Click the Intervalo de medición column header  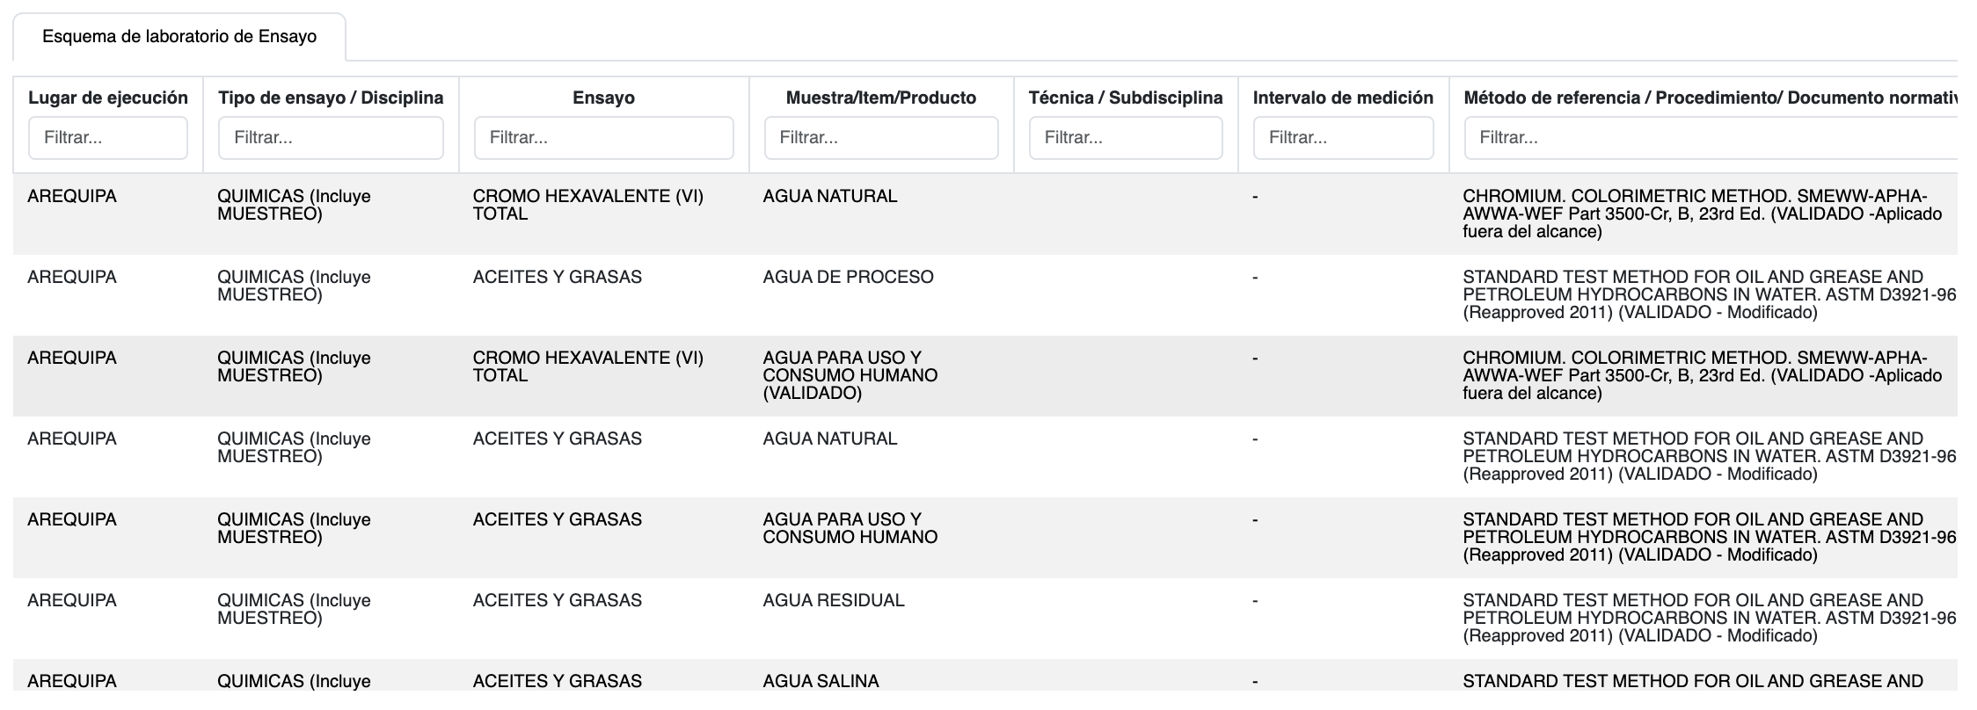coord(1343,98)
